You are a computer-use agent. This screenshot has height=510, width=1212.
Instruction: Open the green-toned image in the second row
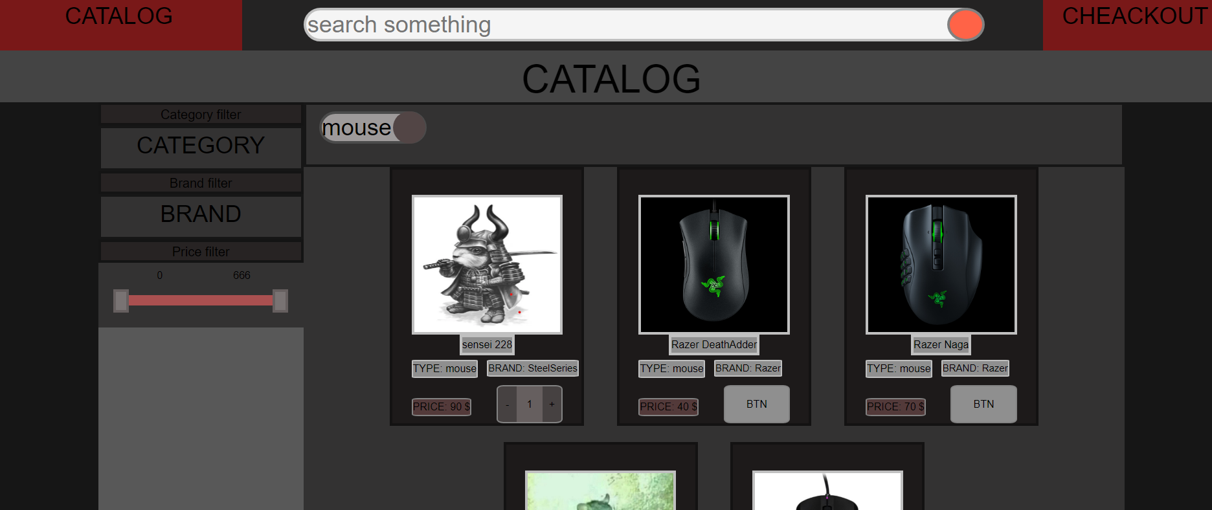point(601,491)
